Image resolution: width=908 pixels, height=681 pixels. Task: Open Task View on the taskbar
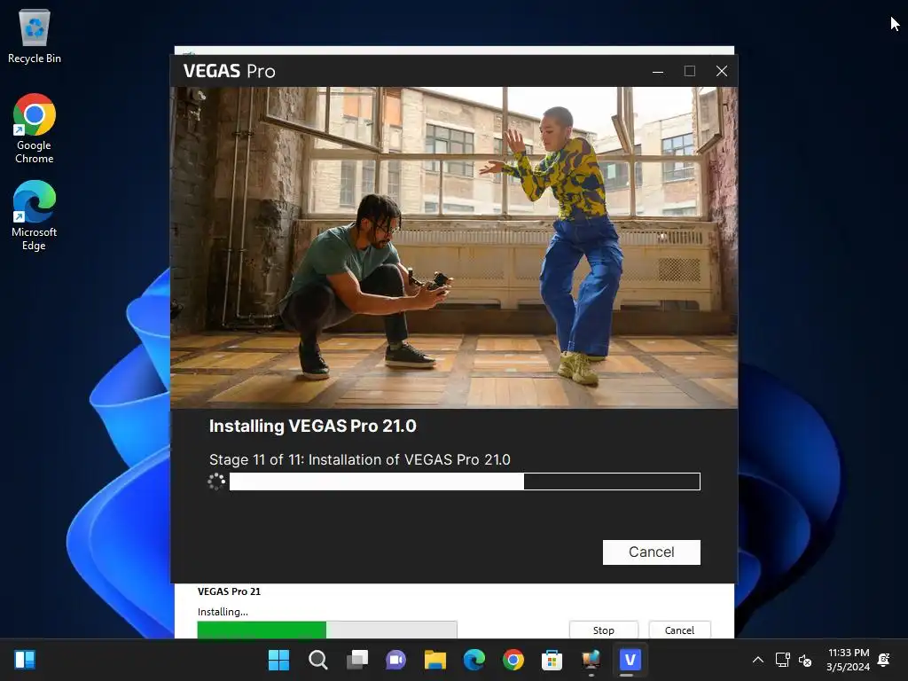(x=357, y=660)
